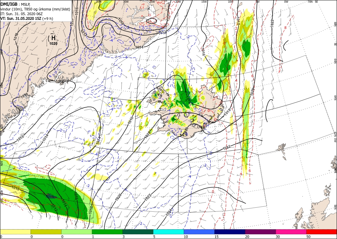Pick the cyan 5 mm legend block

pos(168,232)
